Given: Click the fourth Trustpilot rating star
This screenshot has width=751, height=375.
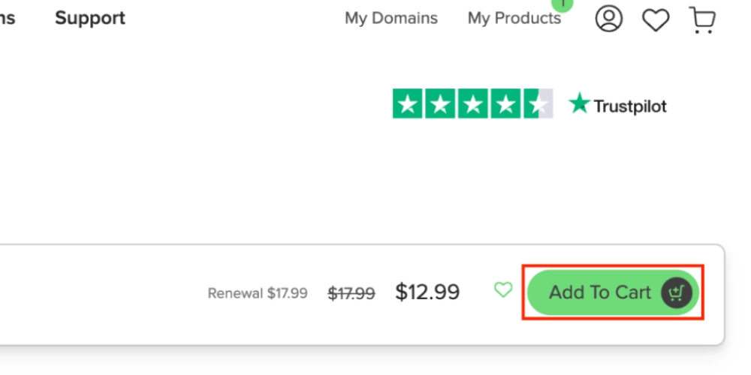Looking at the screenshot, I should click(x=505, y=104).
